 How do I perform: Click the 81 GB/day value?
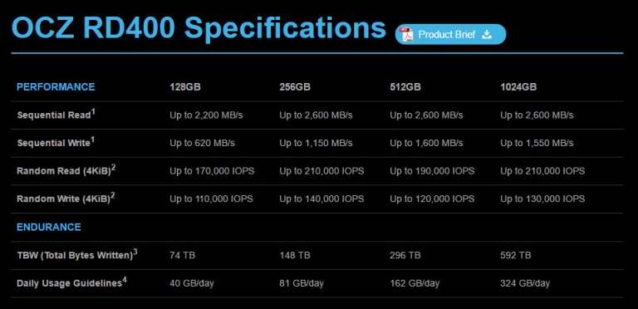[x=302, y=283]
